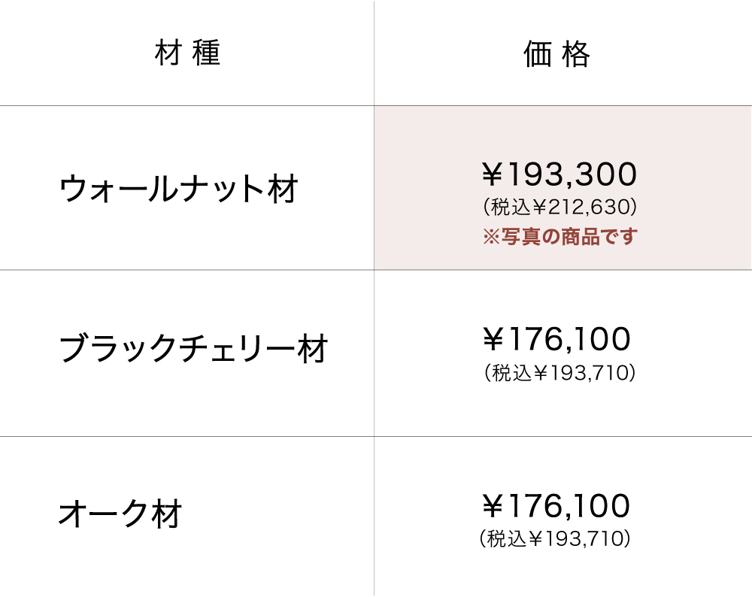Click the yen symbol in ブラックチェリー材 main price
The width and height of the screenshot is (752, 597).
click(x=493, y=340)
